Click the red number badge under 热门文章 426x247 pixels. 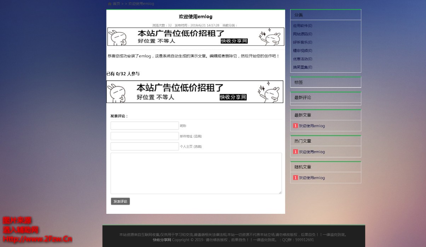(x=295, y=152)
